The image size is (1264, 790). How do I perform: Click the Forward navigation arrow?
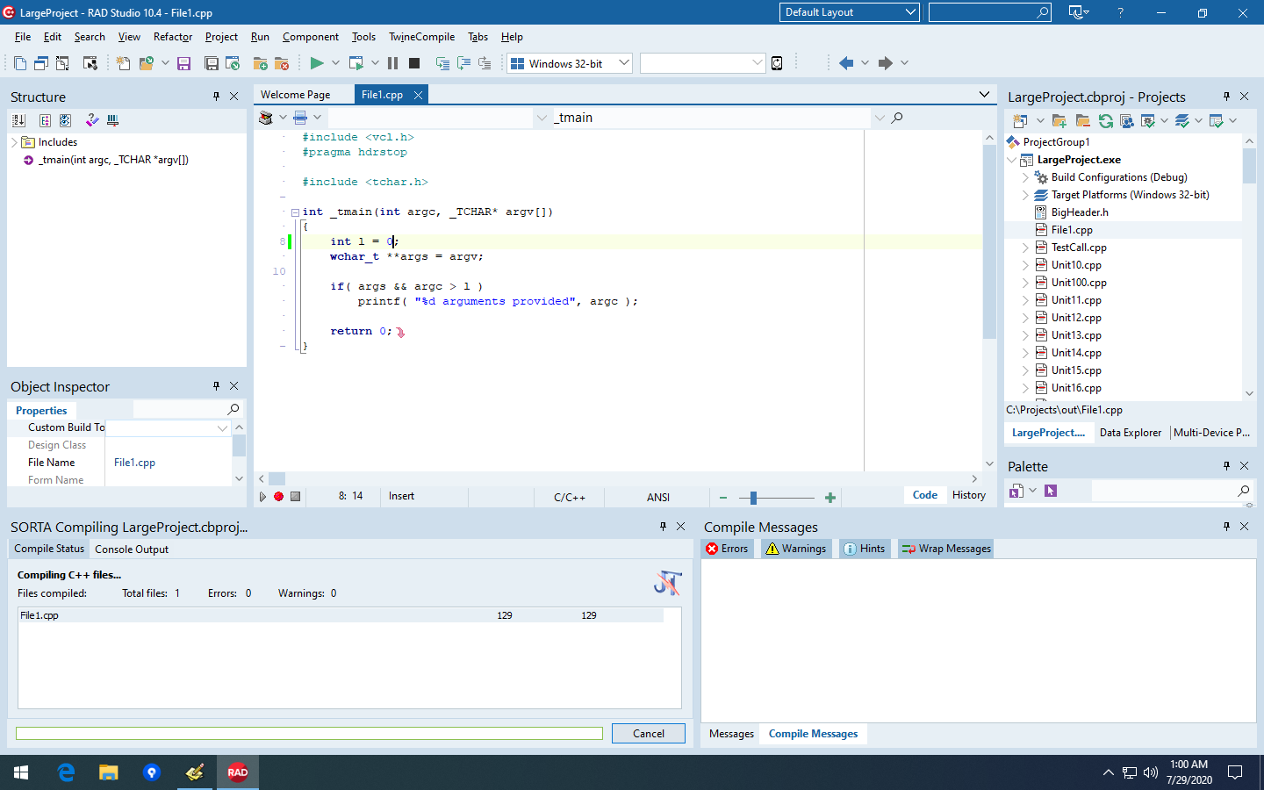tap(886, 63)
